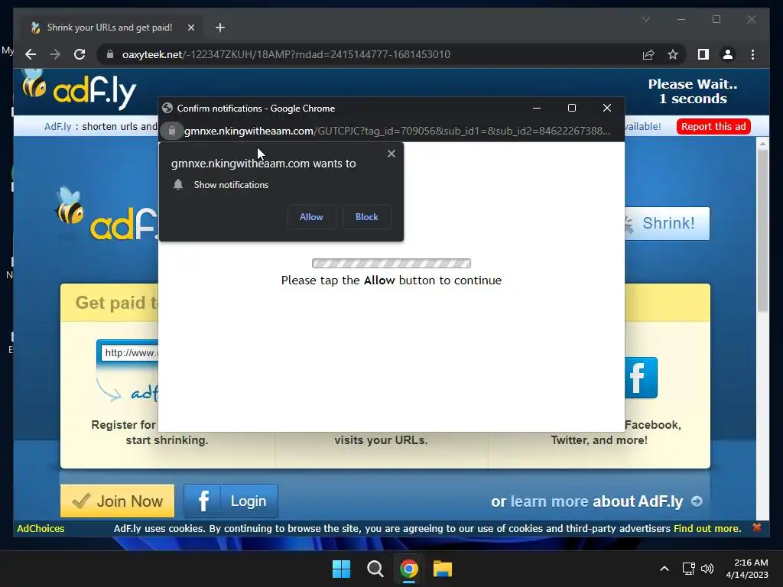Click the bell icon beside Show notifications
Screen dimensions: 783x587
click(x=178, y=185)
